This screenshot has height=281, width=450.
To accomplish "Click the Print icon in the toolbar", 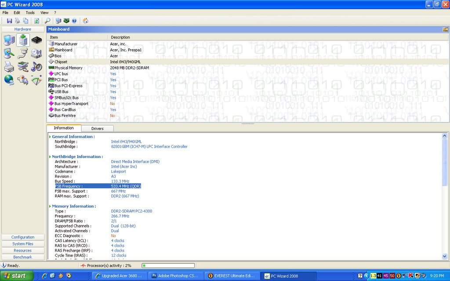I will point(18,21).
